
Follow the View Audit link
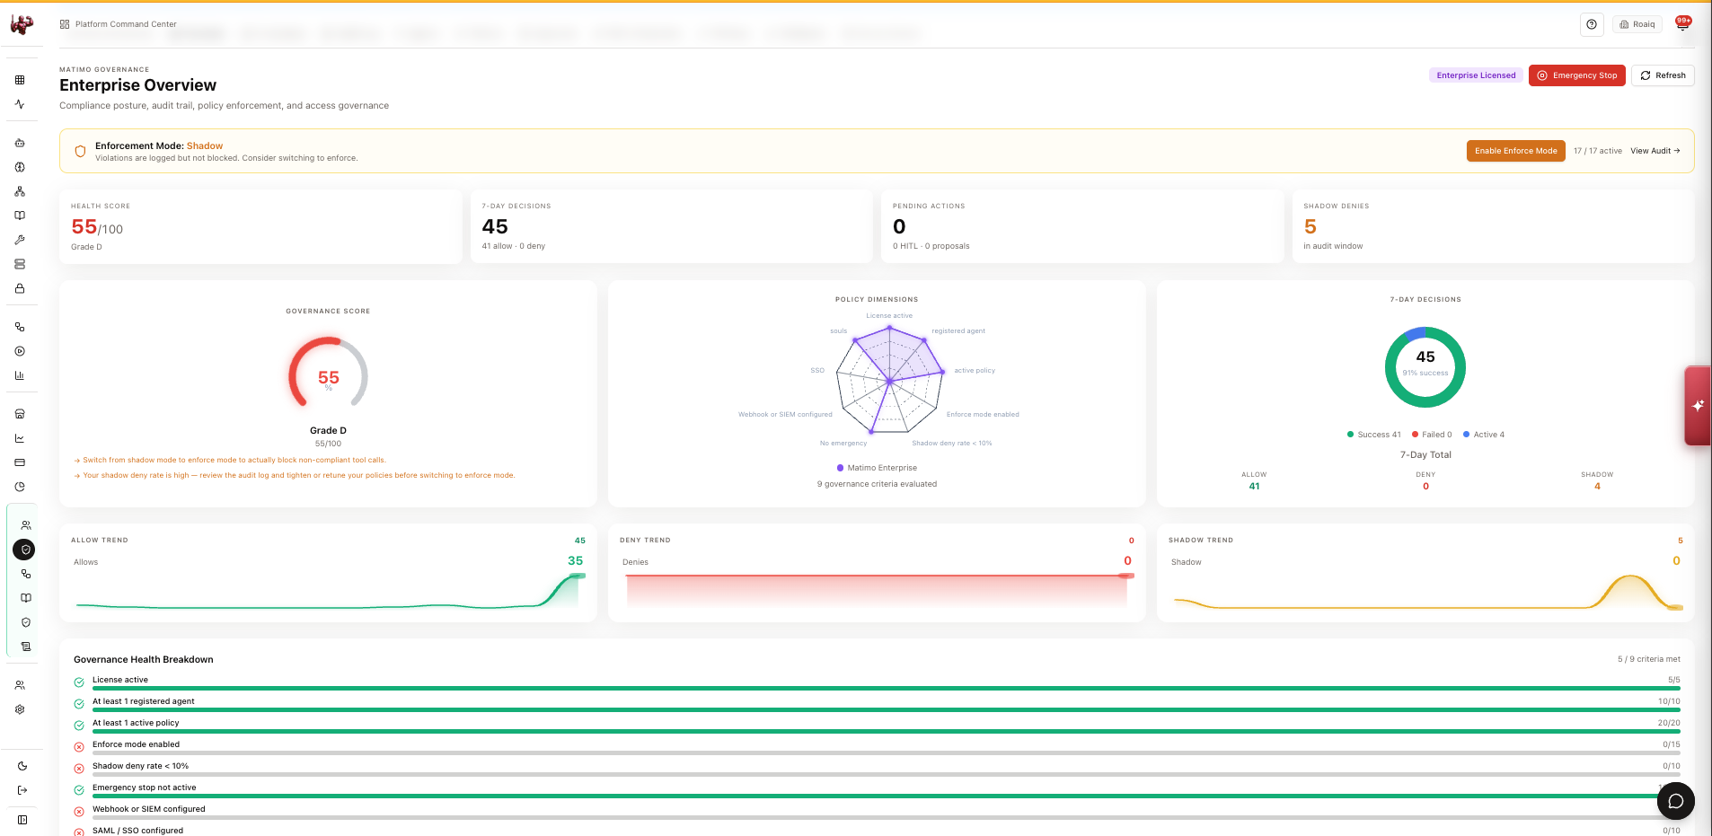tap(1655, 151)
